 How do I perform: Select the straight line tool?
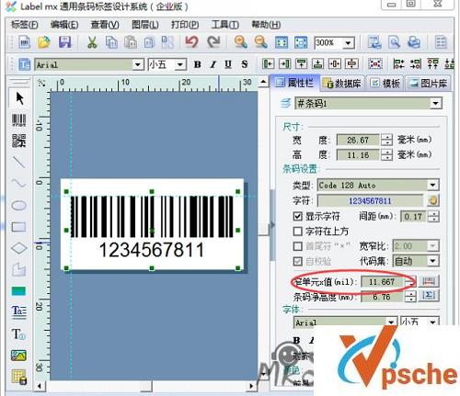click(18, 163)
